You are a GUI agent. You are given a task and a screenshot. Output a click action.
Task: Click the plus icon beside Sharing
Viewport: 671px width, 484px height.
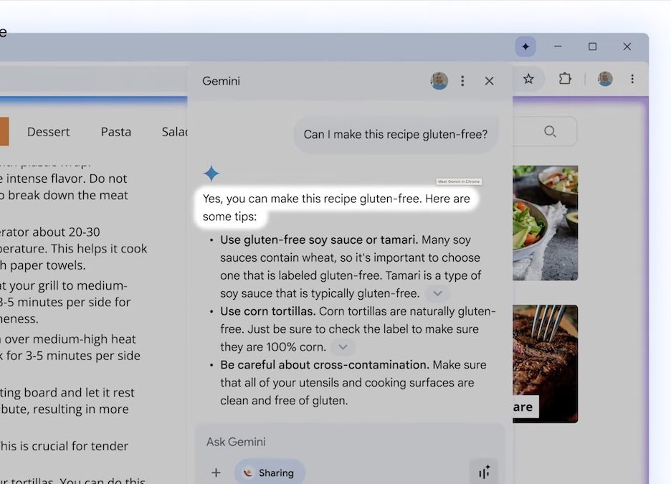[216, 473]
